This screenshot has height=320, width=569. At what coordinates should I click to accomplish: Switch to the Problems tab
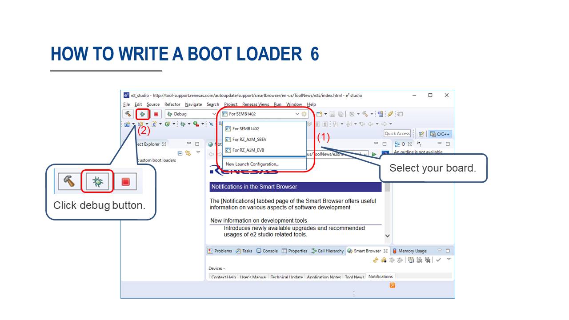pyautogui.click(x=220, y=251)
